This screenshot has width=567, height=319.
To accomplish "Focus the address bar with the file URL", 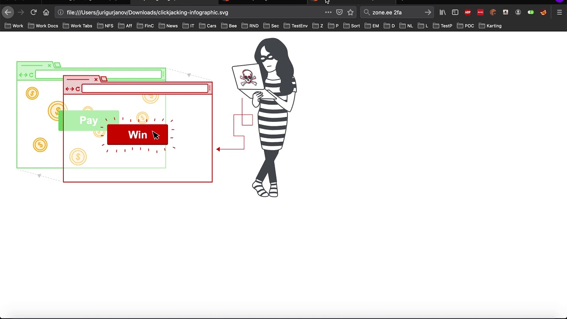I will click(x=206, y=12).
